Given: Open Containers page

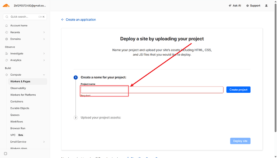Looking at the screenshot, I should 16,102.
